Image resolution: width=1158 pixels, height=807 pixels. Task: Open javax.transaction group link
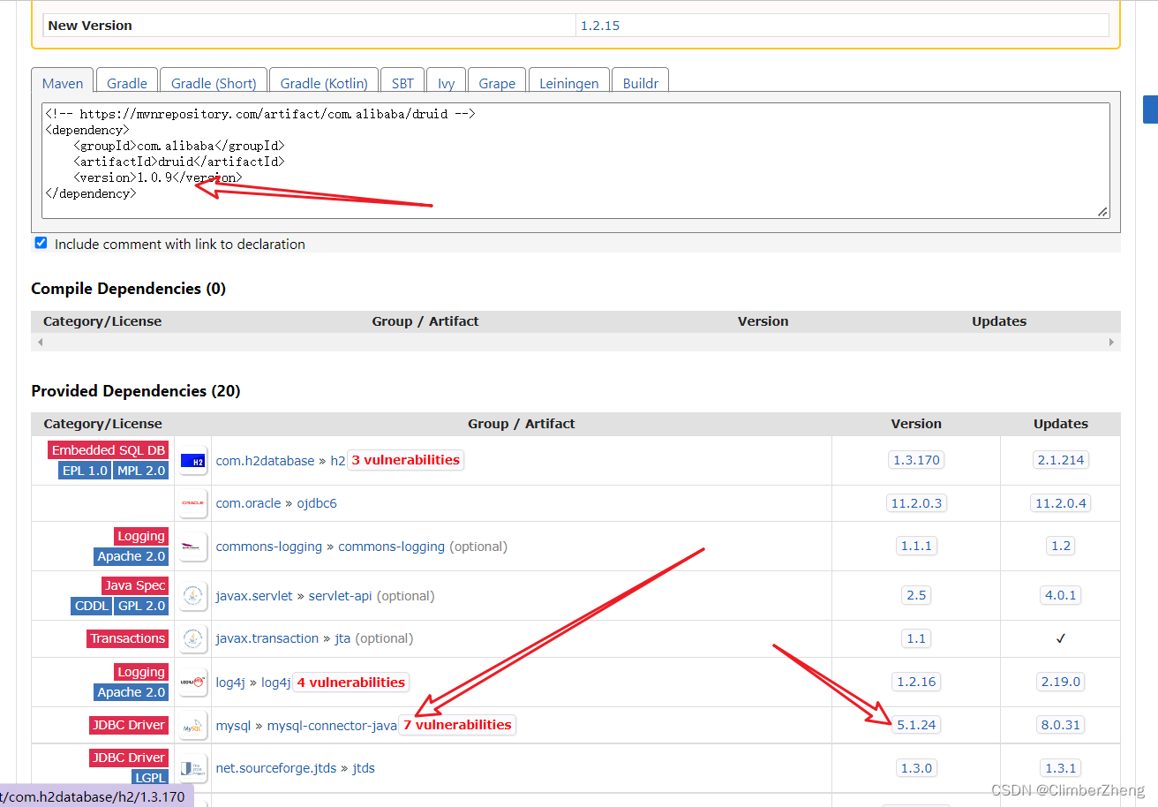point(267,638)
